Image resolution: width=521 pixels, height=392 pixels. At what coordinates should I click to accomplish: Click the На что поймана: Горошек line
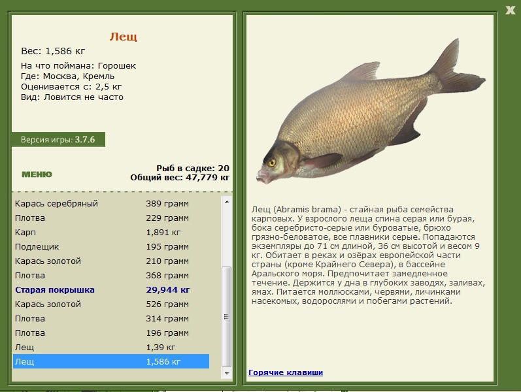78,66
